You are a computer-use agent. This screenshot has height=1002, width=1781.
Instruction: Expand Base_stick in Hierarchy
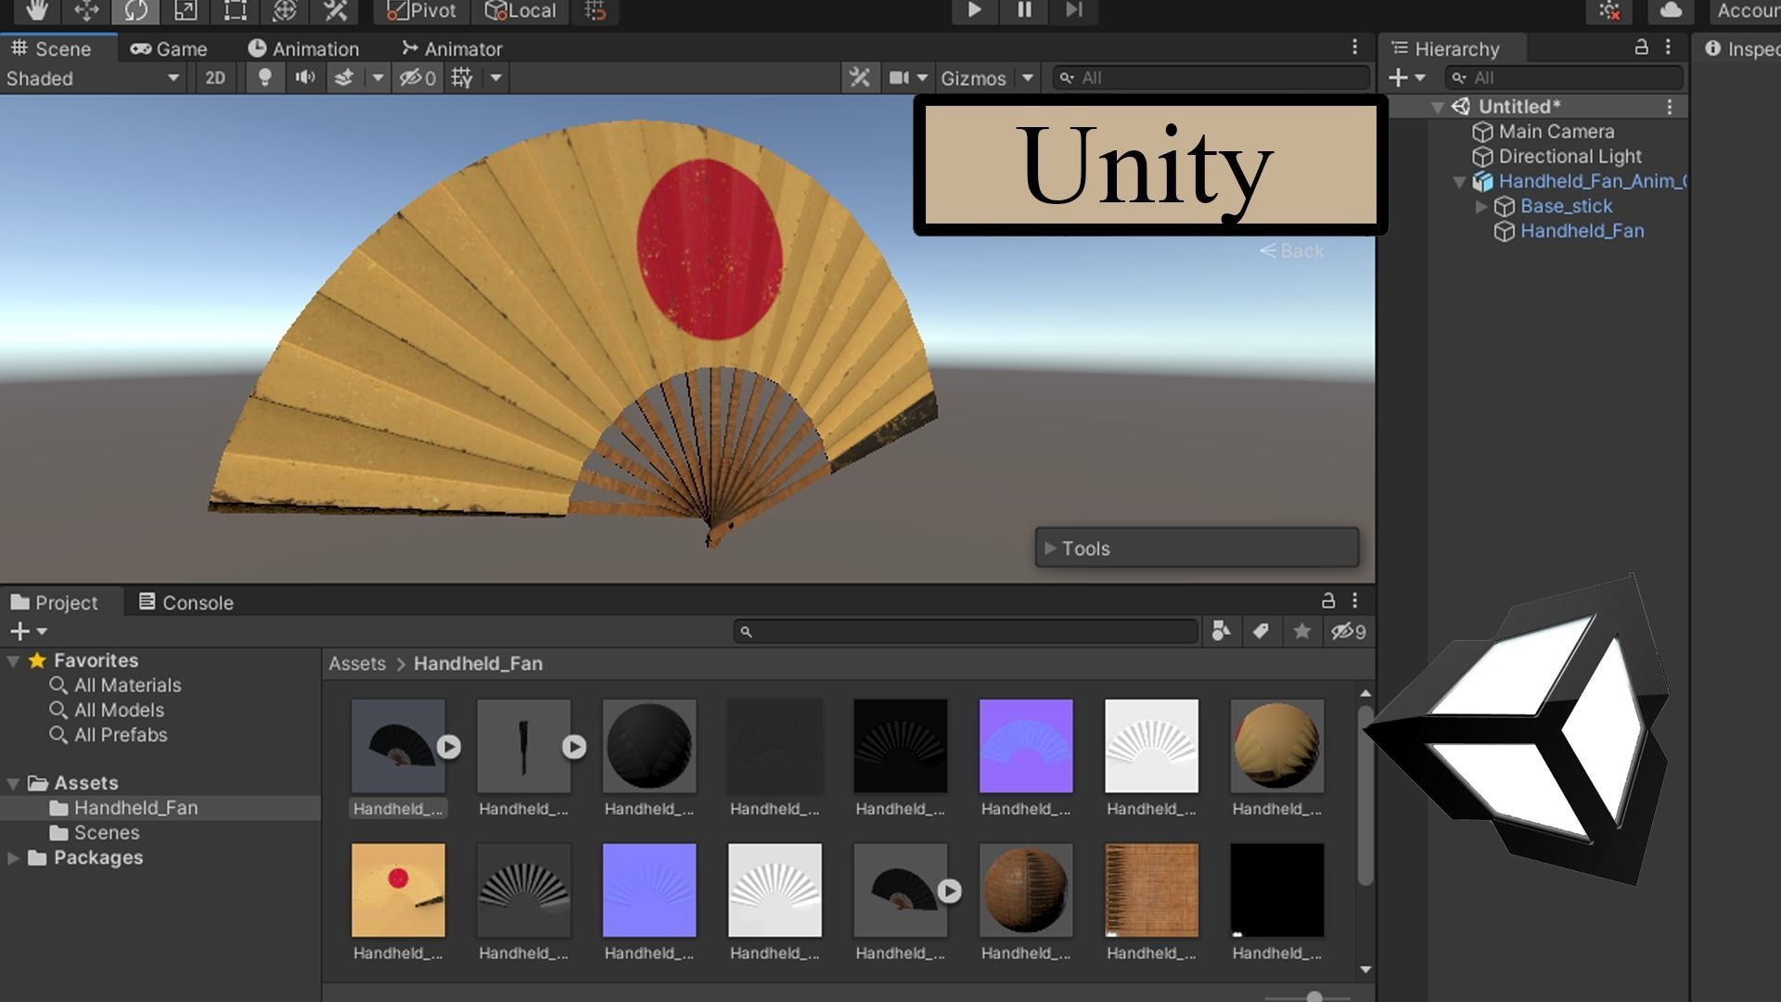[1481, 206]
